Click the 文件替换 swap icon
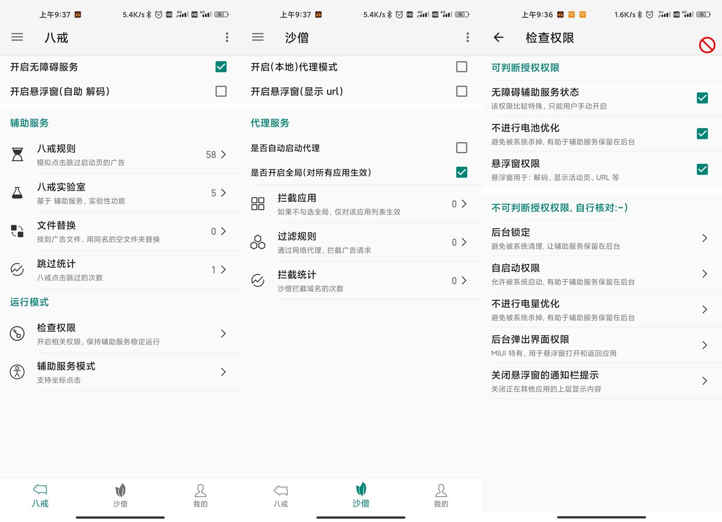This screenshot has width=722, height=522. point(17,231)
